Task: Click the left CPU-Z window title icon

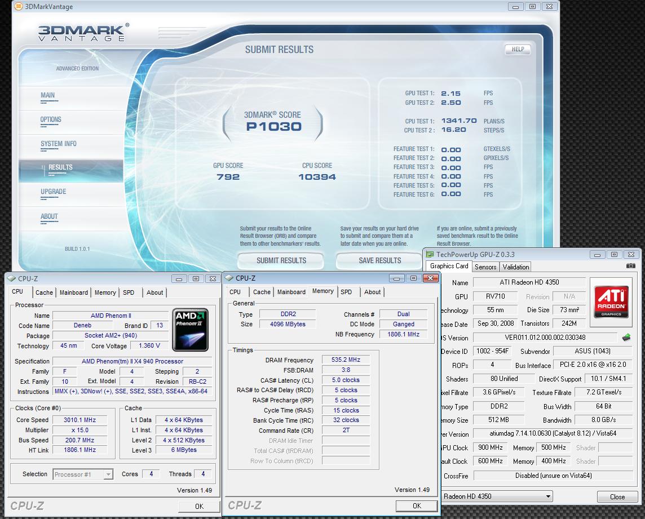Action: click(11, 278)
